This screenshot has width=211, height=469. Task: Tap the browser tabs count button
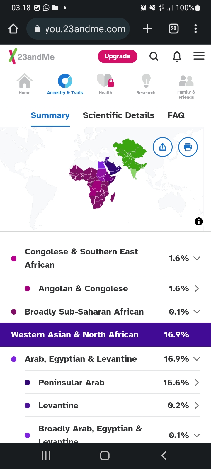click(173, 28)
